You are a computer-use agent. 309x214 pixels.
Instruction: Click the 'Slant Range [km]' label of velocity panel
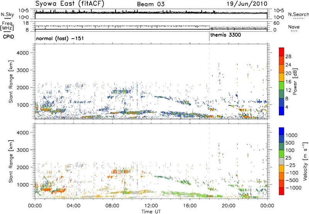tap(11, 161)
